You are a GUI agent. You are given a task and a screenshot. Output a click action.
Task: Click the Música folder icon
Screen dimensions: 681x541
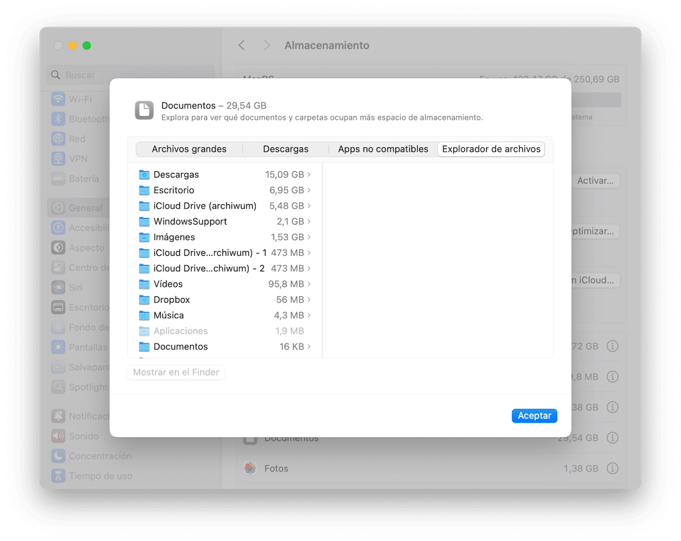[144, 315]
